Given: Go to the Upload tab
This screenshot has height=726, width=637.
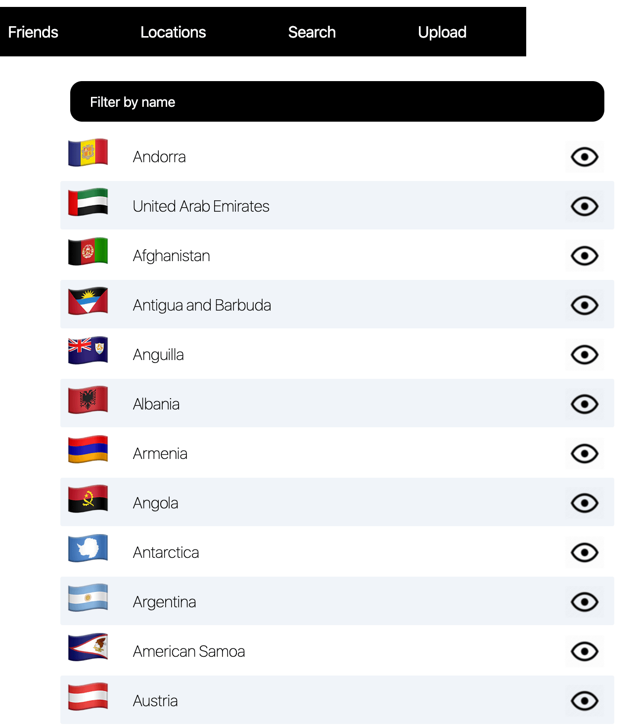Looking at the screenshot, I should click(442, 32).
